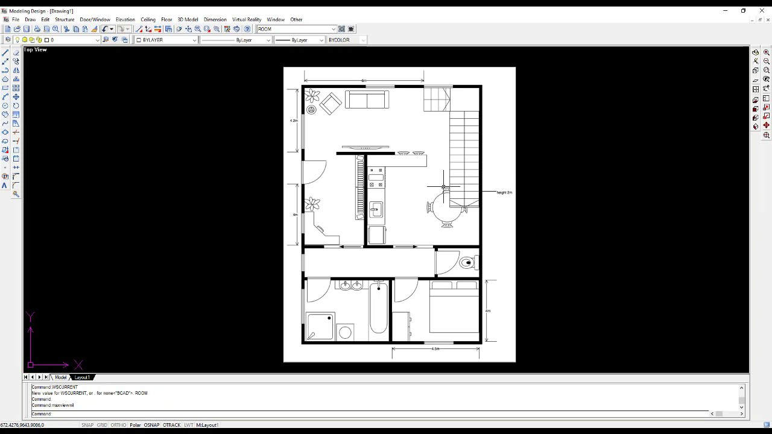
Task: Open the File menu
Action: (16, 19)
